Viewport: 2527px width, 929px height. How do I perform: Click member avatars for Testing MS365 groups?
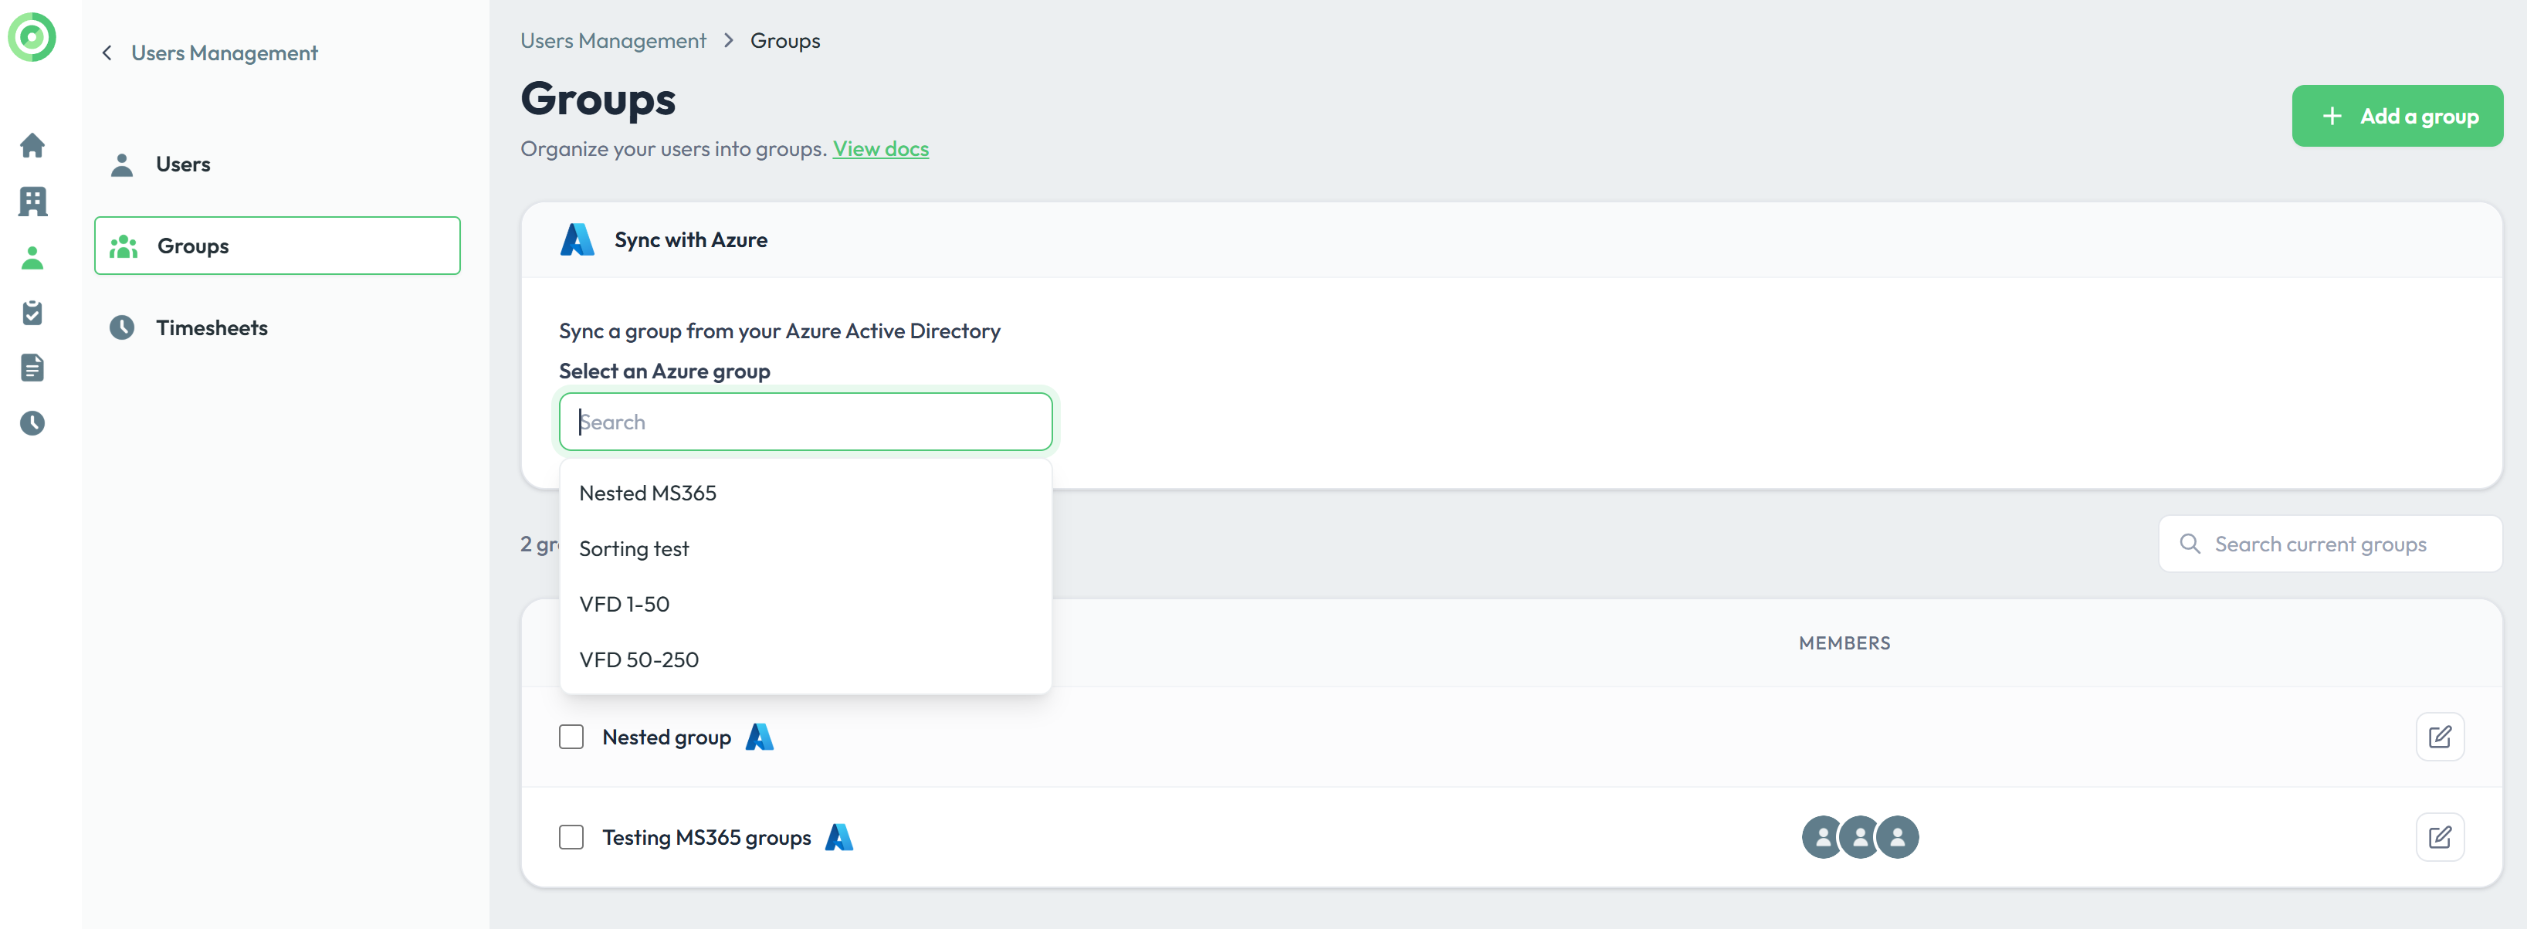(x=1859, y=837)
